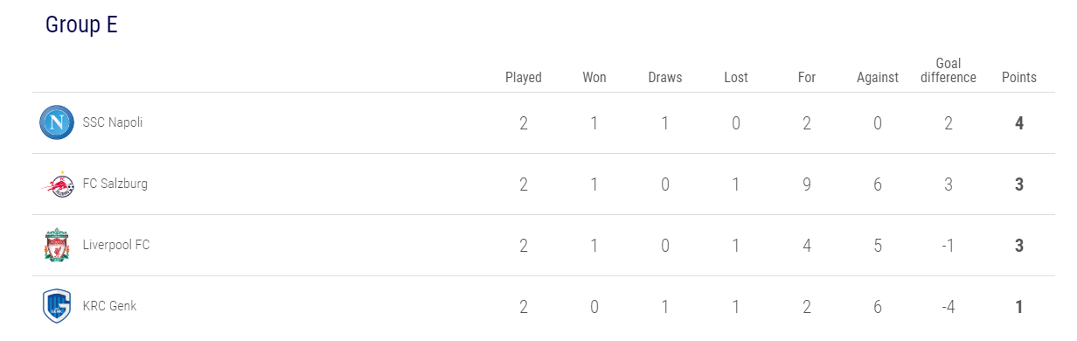Open the SSC Napoli team link
The height and width of the screenshot is (341, 1077).
coord(113,122)
